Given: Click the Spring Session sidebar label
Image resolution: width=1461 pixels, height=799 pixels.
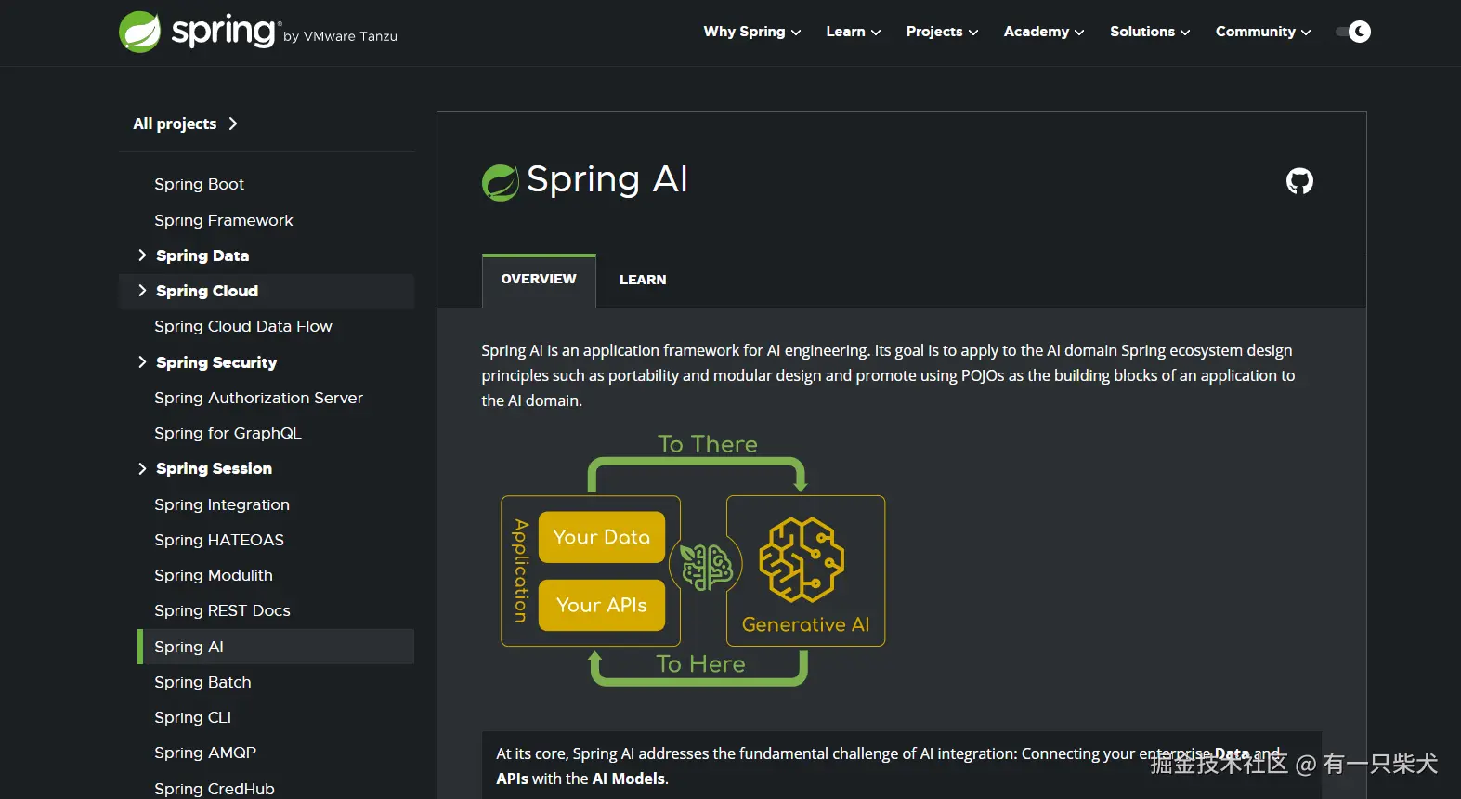Looking at the screenshot, I should point(214,468).
